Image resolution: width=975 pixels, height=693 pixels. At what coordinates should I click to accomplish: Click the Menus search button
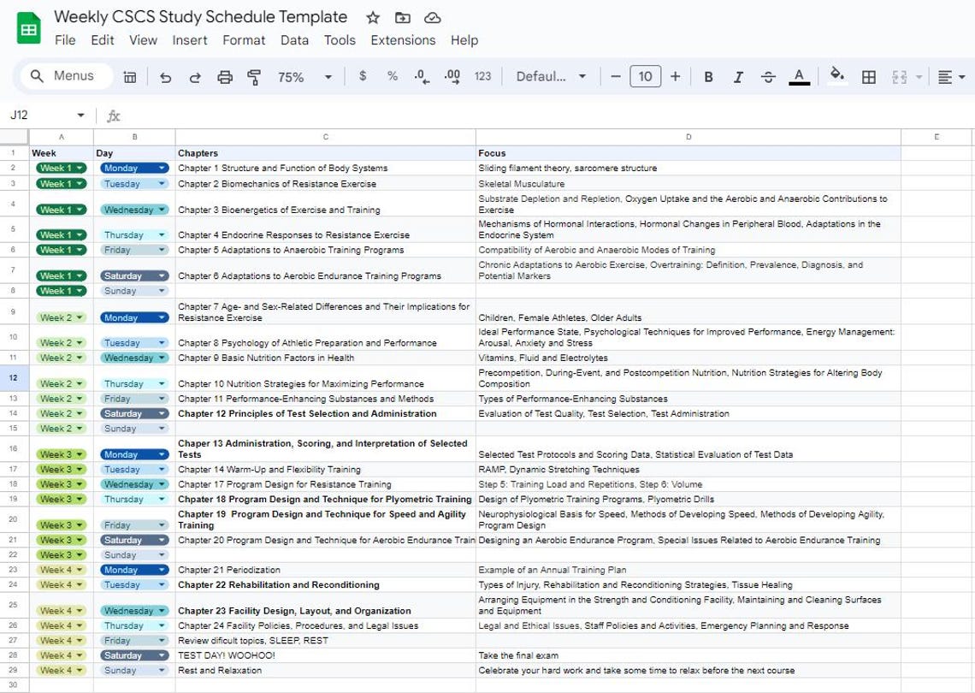point(67,75)
